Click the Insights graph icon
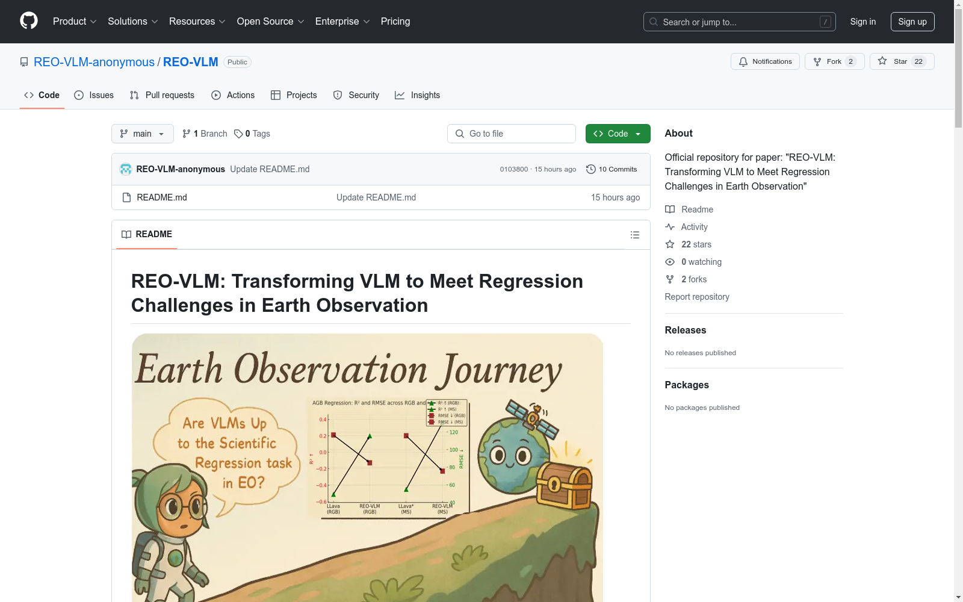Screen dimensions: 963x602 [x=400, y=95]
